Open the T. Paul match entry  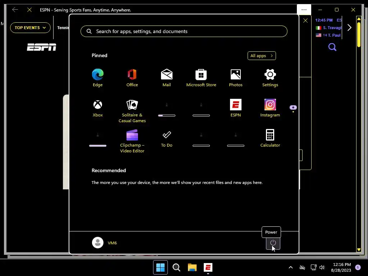point(328,35)
